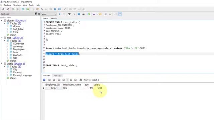Float the Databases panel with the undock icon
The image size is (214, 120).
click(36, 14)
